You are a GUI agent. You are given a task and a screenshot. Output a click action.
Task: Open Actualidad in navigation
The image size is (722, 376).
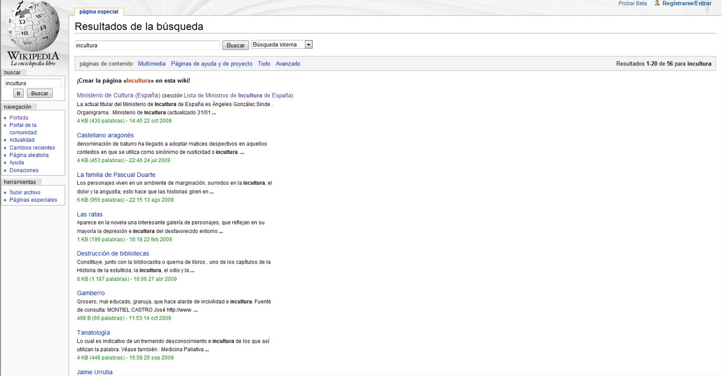22,140
